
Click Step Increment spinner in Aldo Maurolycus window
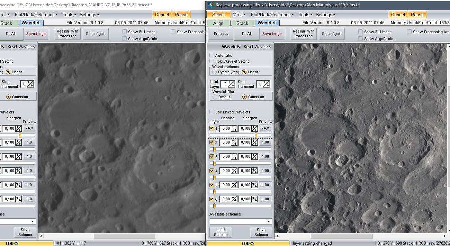click(x=267, y=84)
